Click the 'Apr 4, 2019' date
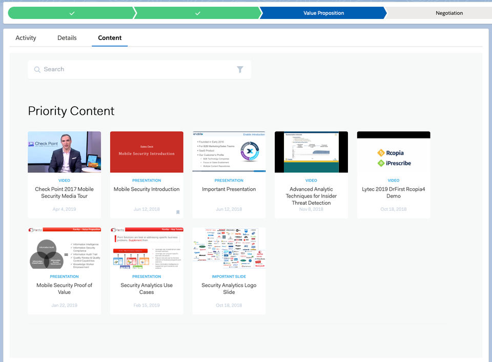The width and height of the screenshot is (492, 362). pyautogui.click(x=65, y=209)
